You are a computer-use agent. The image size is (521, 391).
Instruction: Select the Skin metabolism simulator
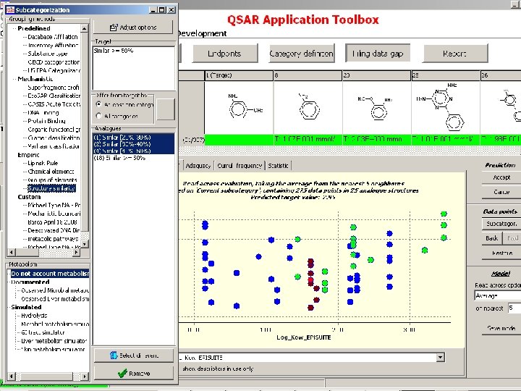[53, 349]
